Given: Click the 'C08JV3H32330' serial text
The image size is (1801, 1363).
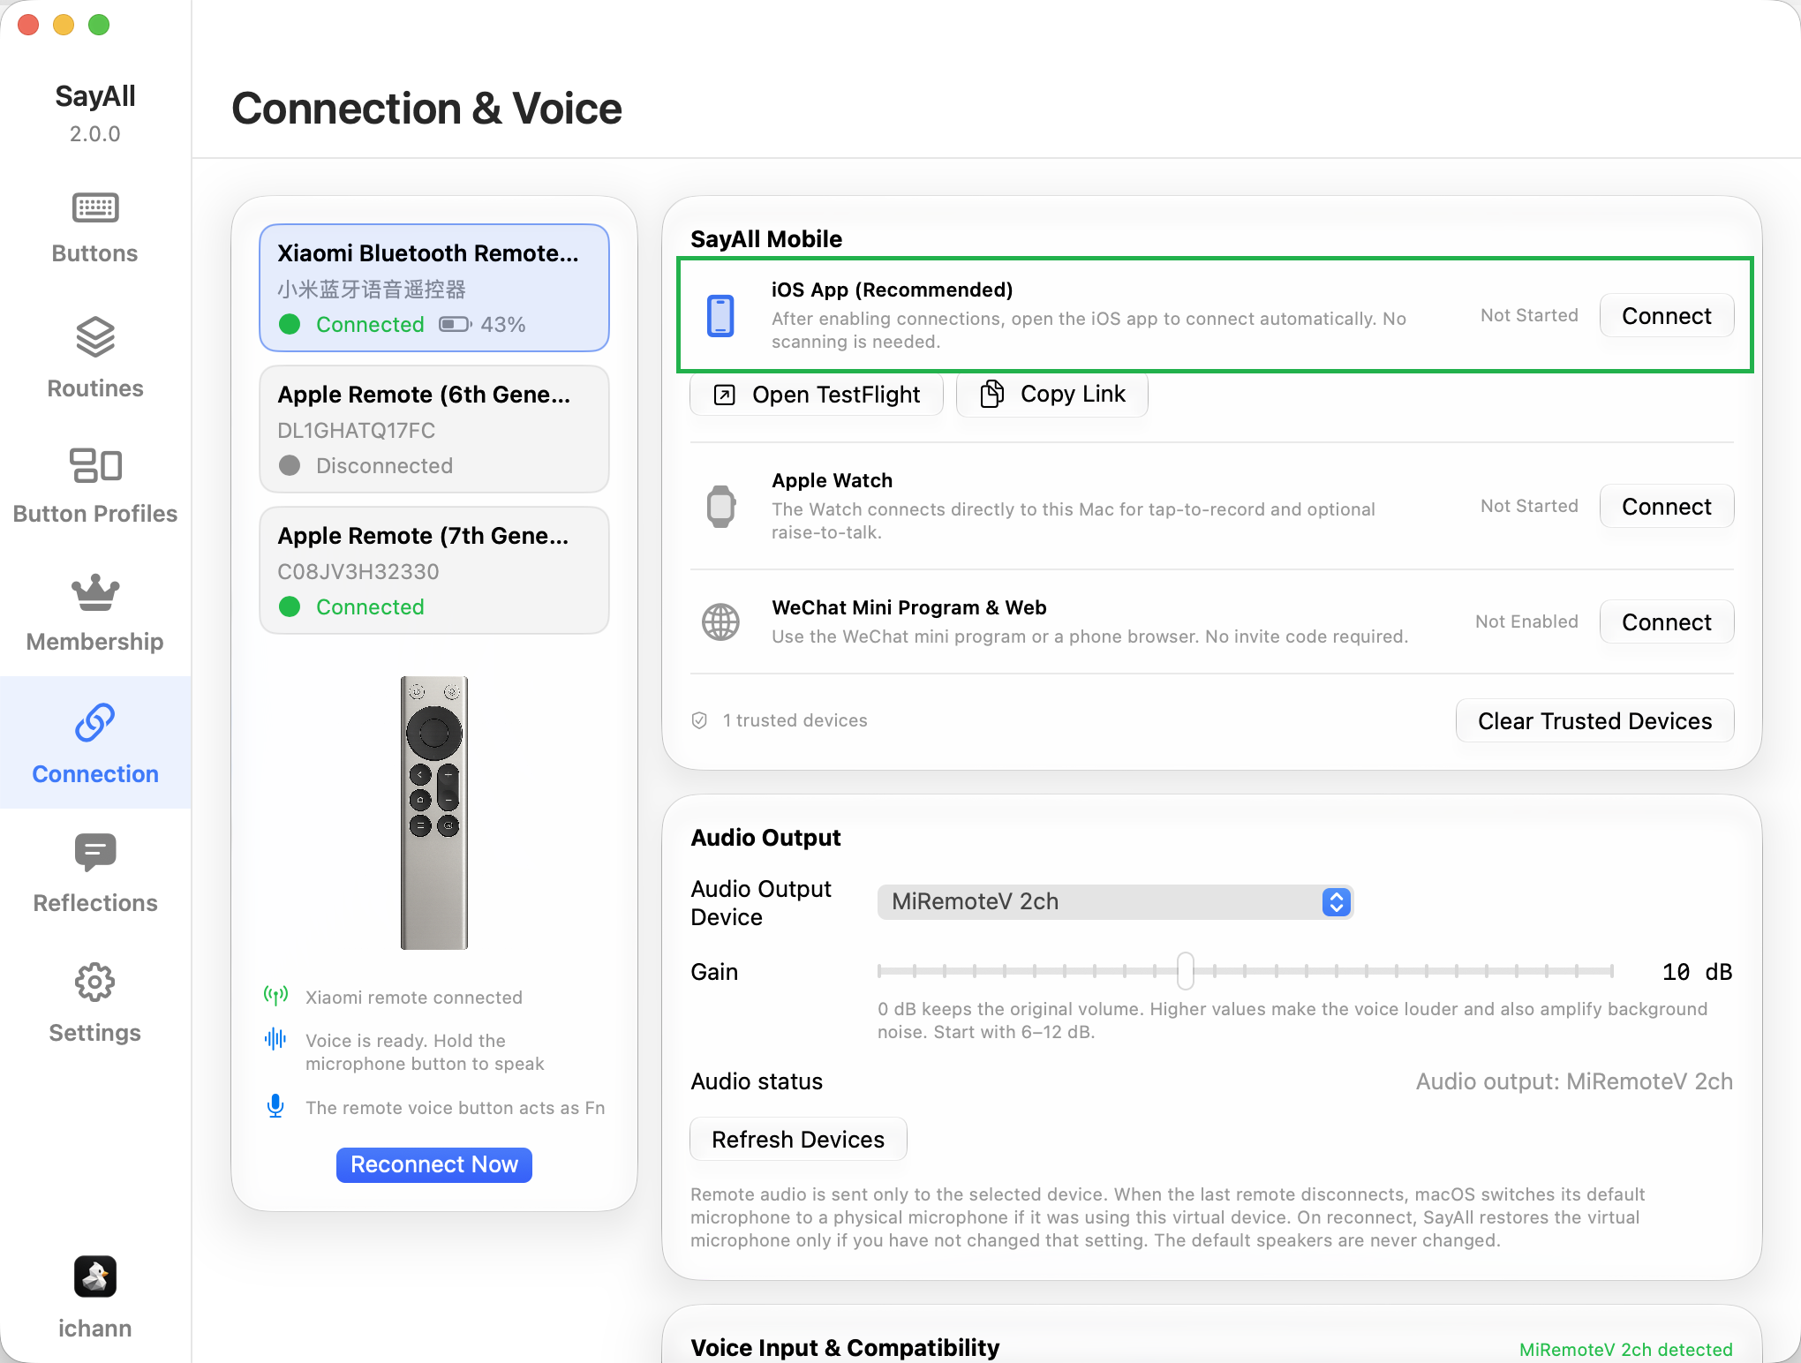Looking at the screenshot, I should pyautogui.click(x=358, y=571).
